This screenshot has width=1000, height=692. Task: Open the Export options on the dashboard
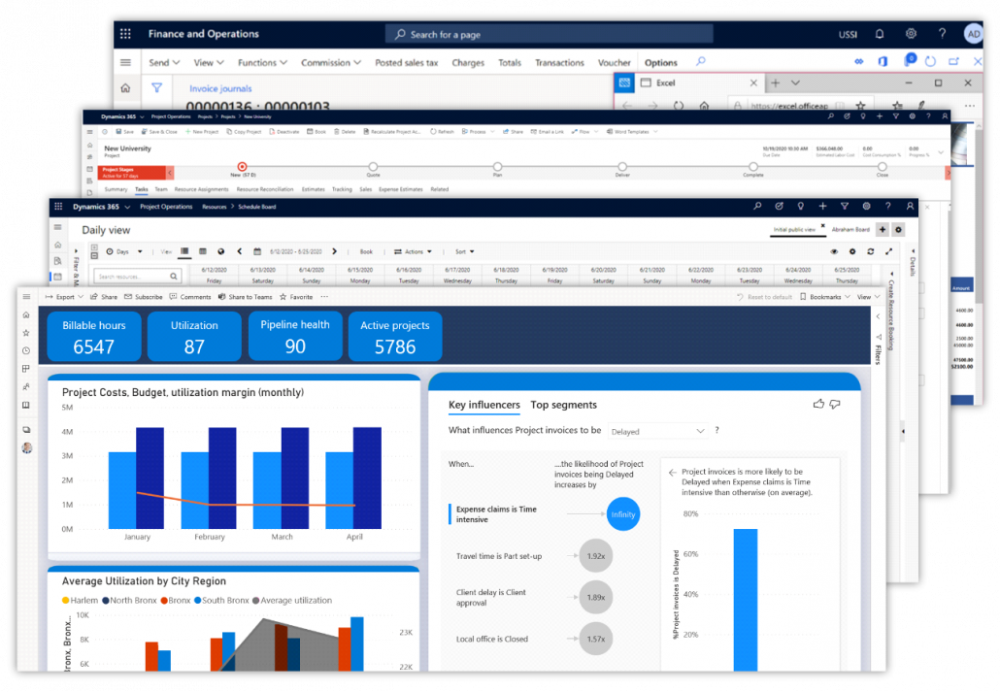(x=64, y=297)
